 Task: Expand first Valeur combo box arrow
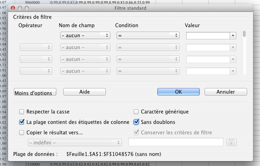(233, 35)
